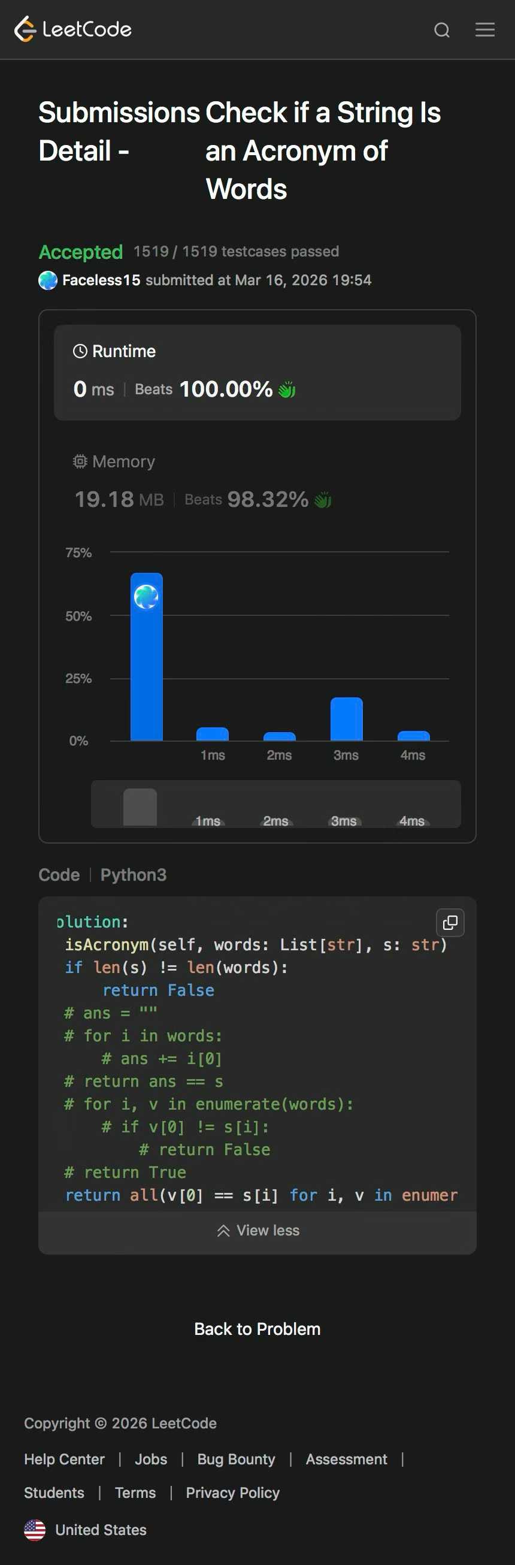Click the chart range slider handle

pyautogui.click(x=140, y=807)
